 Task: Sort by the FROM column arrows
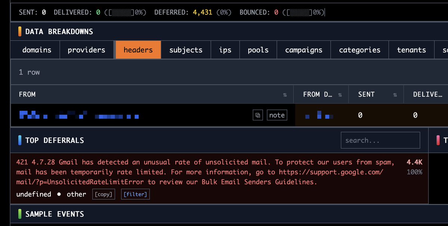pos(285,95)
